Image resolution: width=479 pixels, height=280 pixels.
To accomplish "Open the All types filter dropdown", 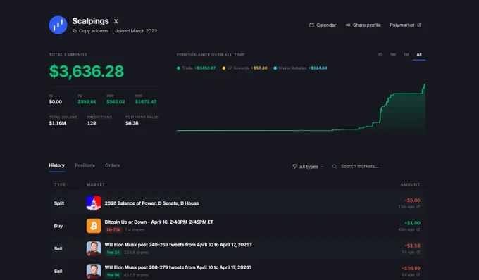I will (308, 167).
